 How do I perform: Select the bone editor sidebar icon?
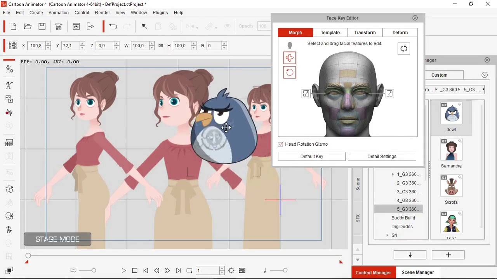click(9, 85)
